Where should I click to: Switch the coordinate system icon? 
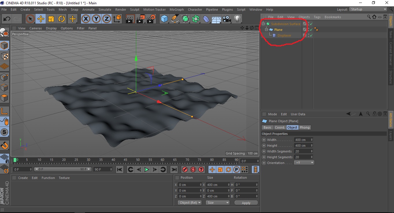117,19
